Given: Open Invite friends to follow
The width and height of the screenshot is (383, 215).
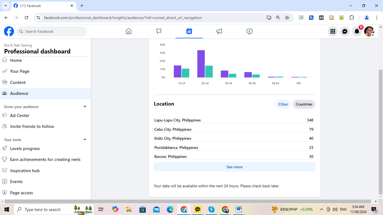Looking at the screenshot, I should [45, 127].
